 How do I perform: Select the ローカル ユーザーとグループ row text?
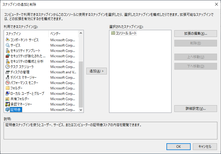pos(27,93)
